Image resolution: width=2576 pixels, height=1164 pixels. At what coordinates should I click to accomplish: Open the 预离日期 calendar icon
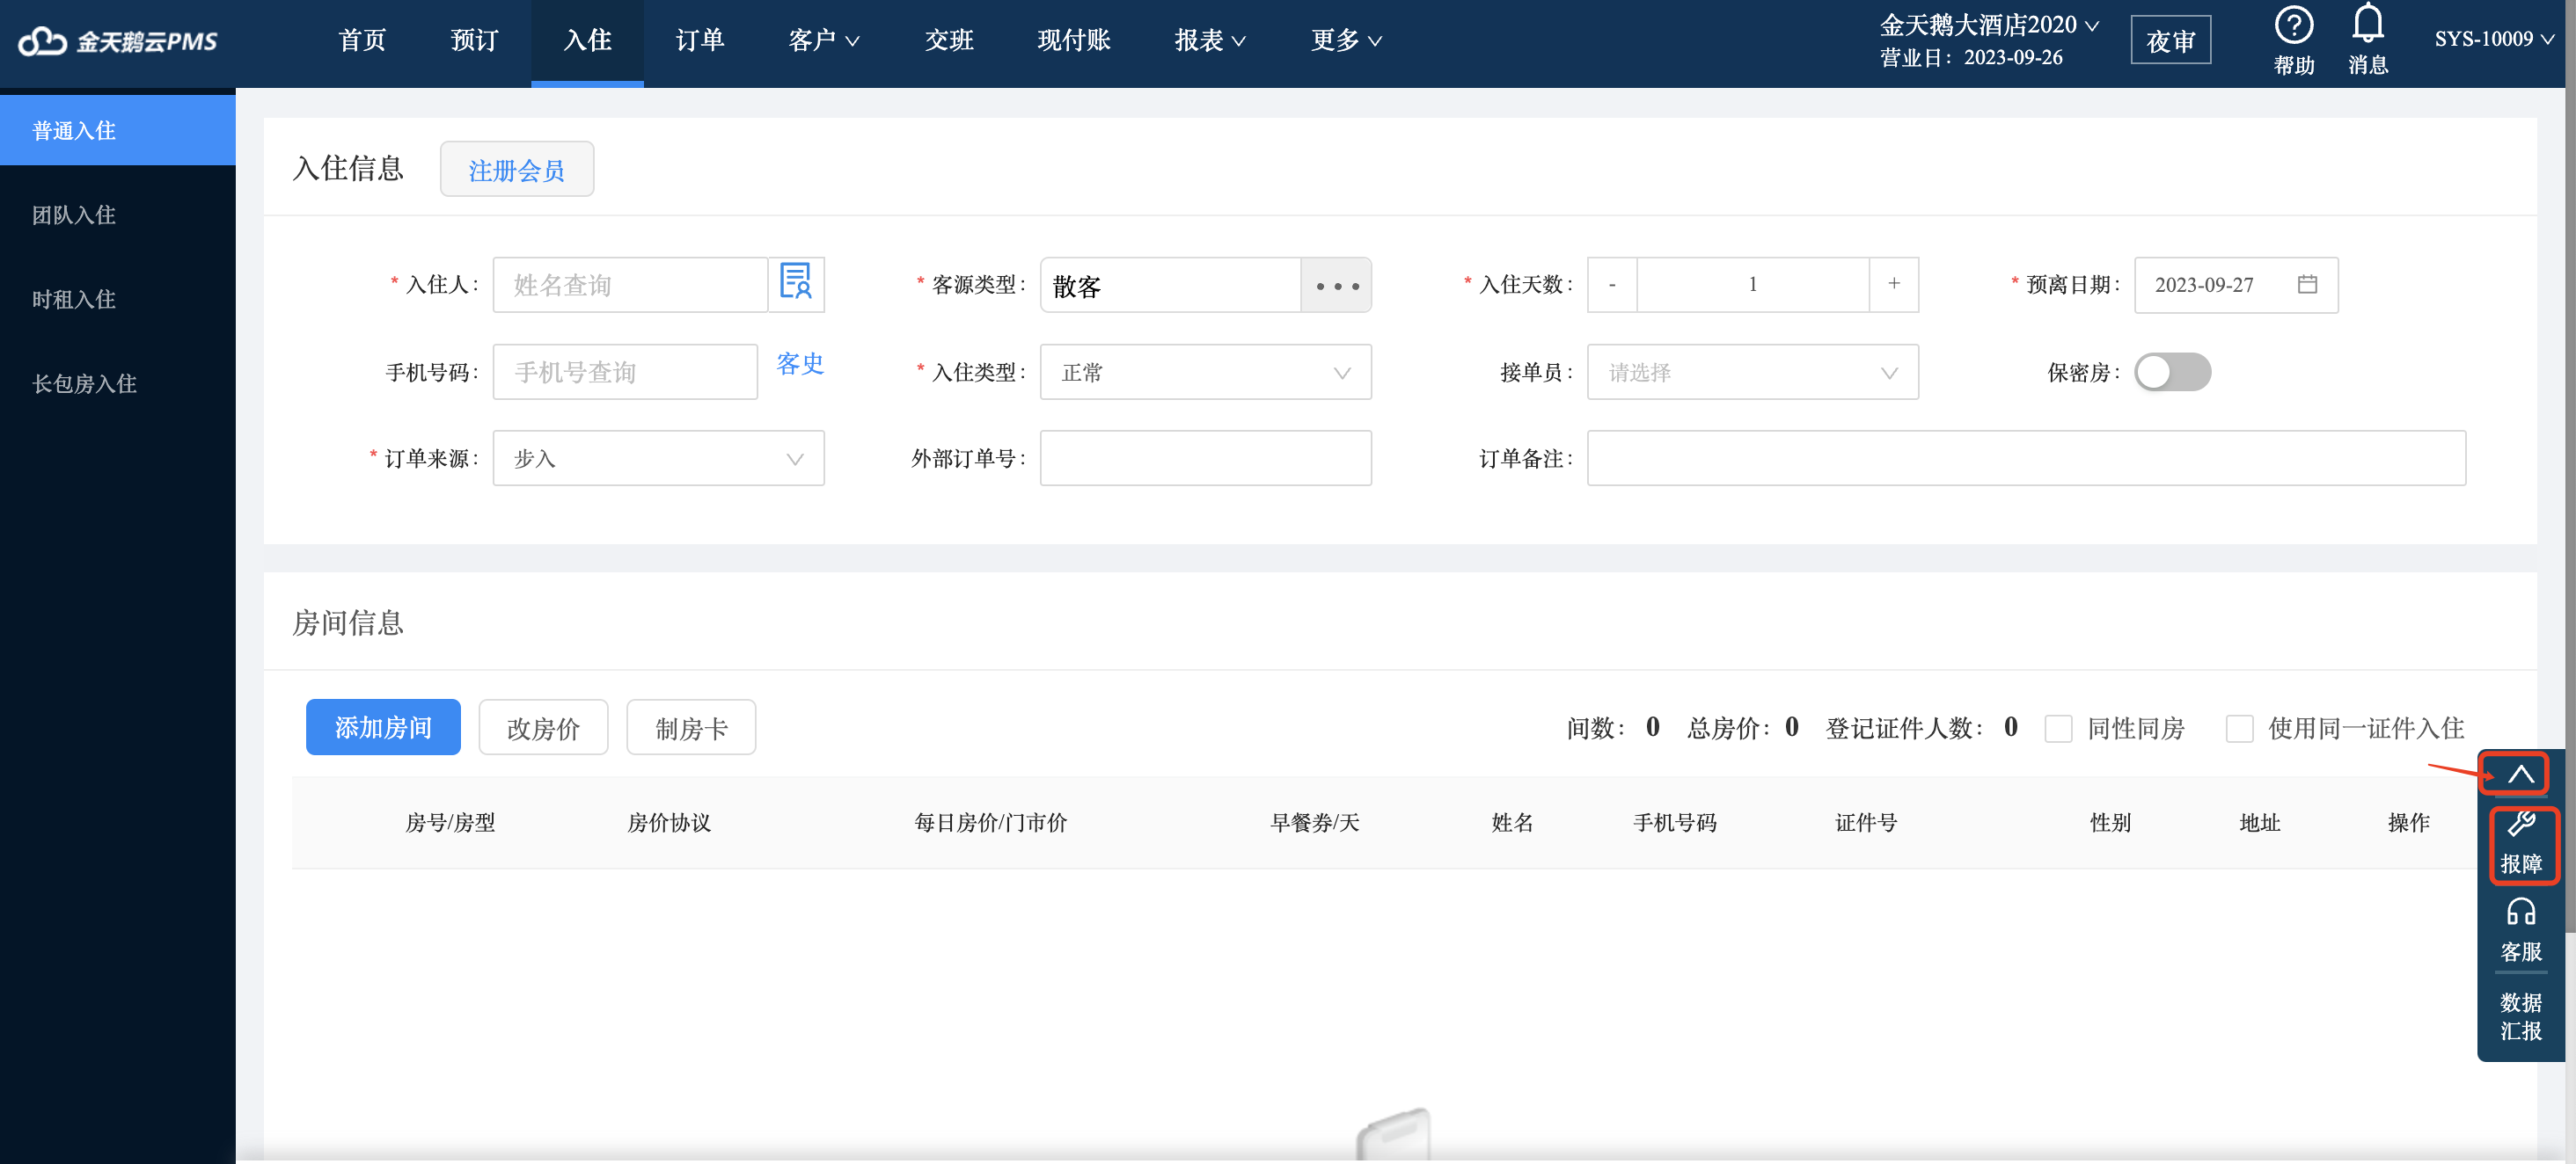point(2307,284)
